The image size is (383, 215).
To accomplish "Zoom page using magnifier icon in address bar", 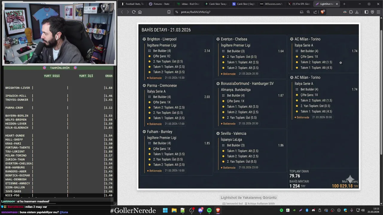I will tap(308, 12).
